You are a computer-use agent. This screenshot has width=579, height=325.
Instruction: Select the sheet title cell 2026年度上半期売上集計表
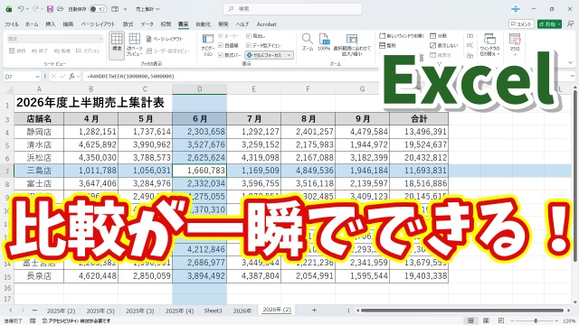90,102
